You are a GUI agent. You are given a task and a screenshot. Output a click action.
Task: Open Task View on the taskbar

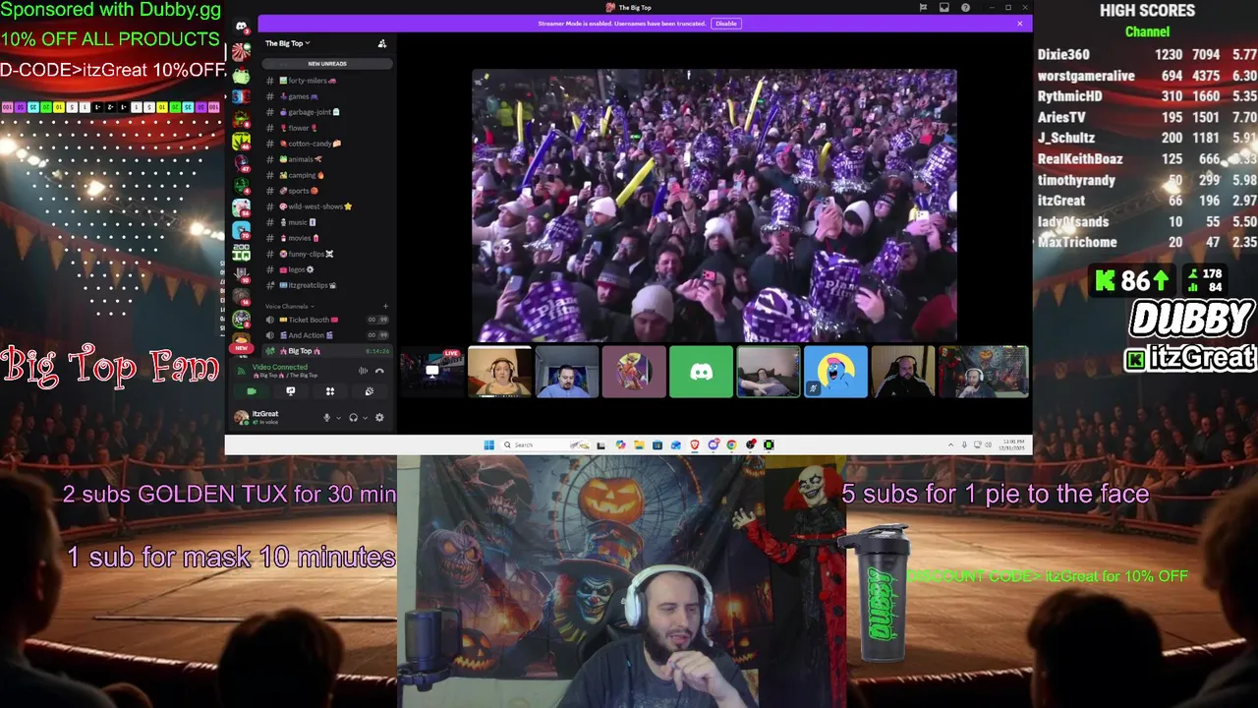click(600, 444)
